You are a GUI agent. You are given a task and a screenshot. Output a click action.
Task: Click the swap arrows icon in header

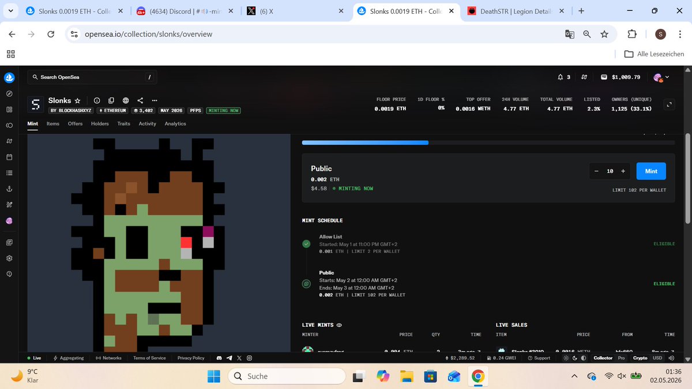tap(584, 77)
